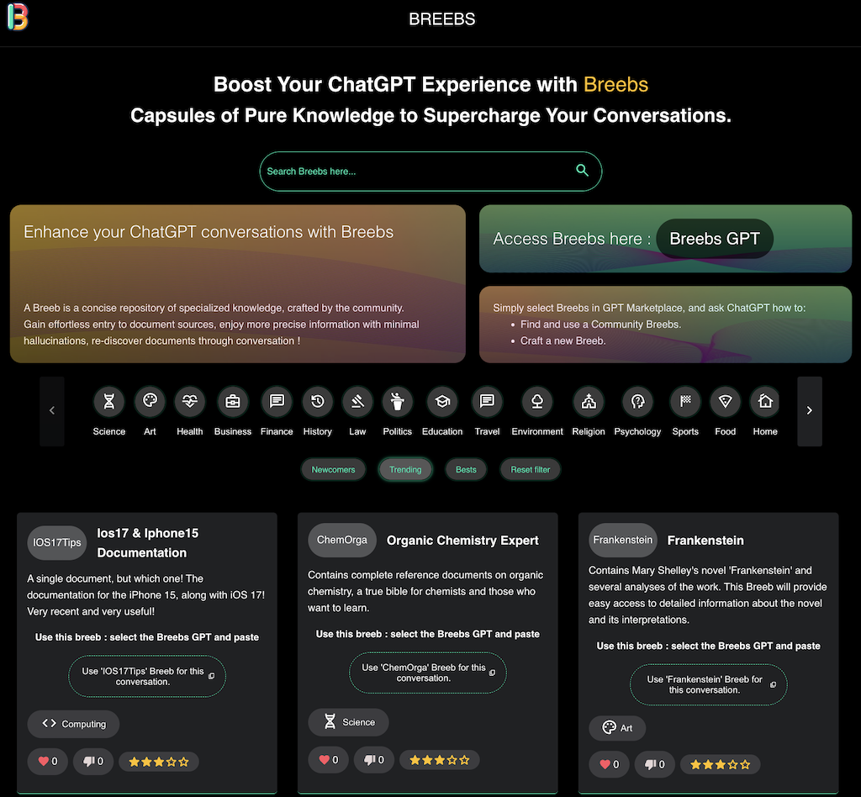Open the 'Frankenstein' card title
The height and width of the screenshot is (797, 861).
pyautogui.click(x=705, y=541)
